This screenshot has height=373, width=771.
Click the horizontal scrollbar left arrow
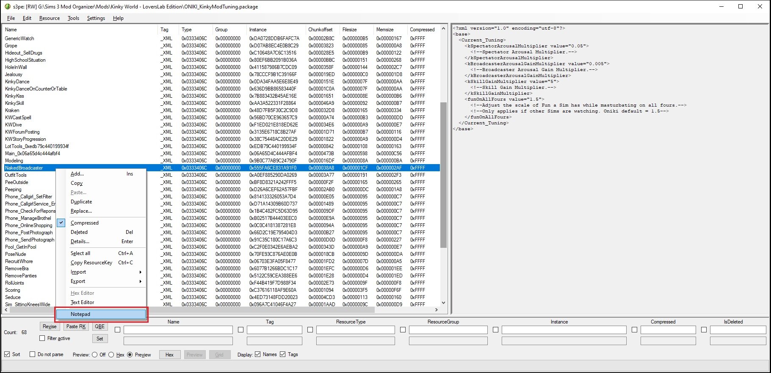(6, 310)
